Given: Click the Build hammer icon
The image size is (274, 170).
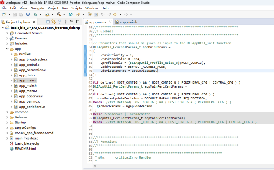Looking at the screenshot, I should pos(59,15).
